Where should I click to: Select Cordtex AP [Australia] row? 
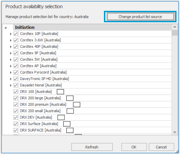pyautogui.click(x=95, y=66)
